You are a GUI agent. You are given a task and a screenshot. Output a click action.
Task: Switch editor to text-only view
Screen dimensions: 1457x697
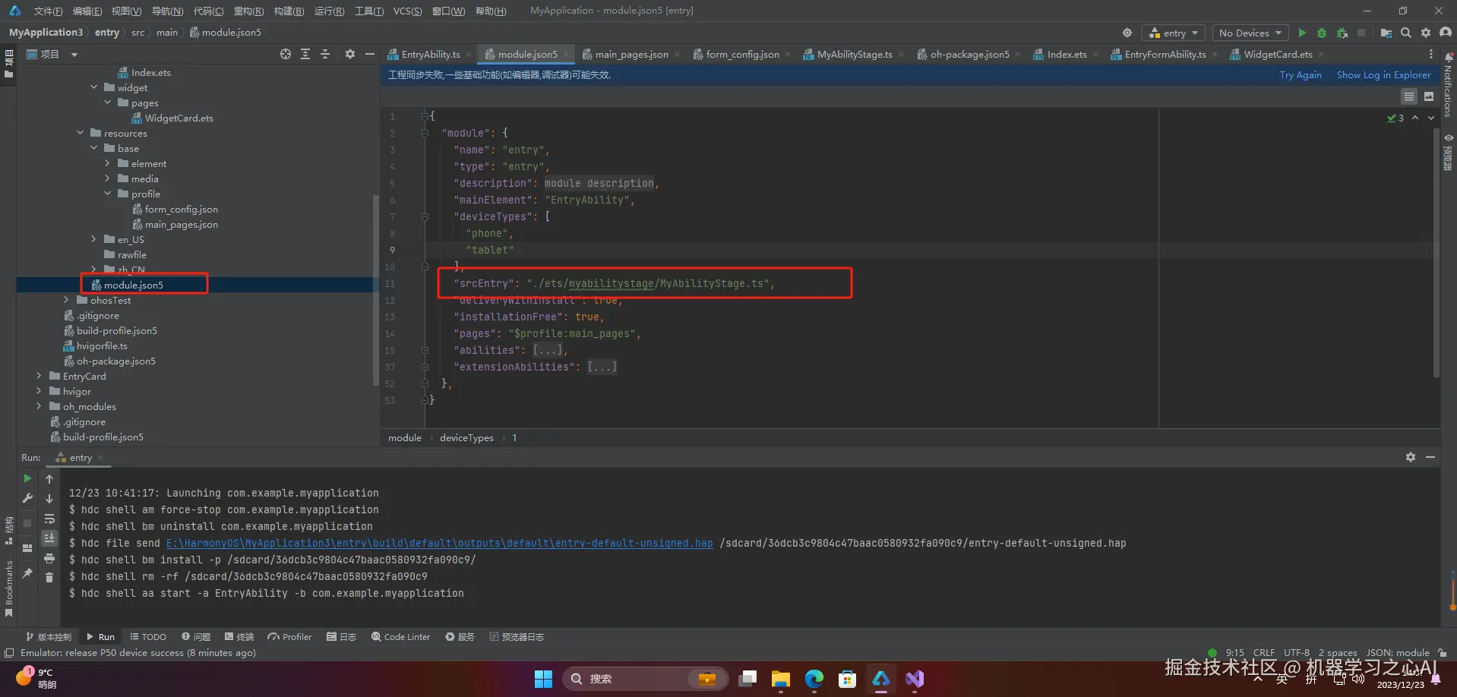[1409, 96]
